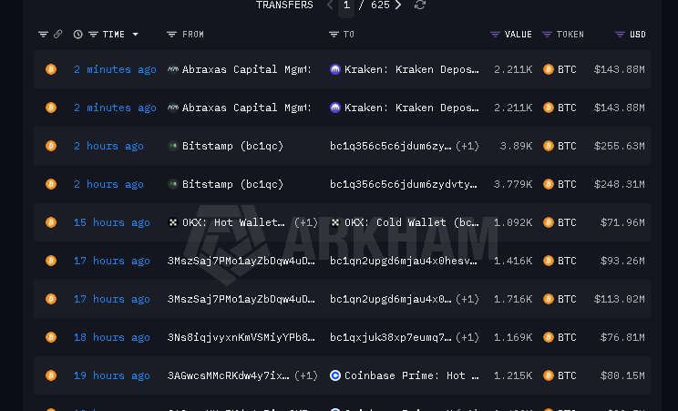This screenshot has height=411, width=678.
Task: Expand (+1) recipients on $113.02M row
Action: (x=467, y=299)
